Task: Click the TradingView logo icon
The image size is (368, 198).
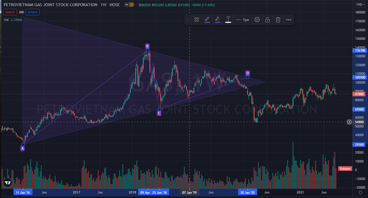Action: (8, 183)
